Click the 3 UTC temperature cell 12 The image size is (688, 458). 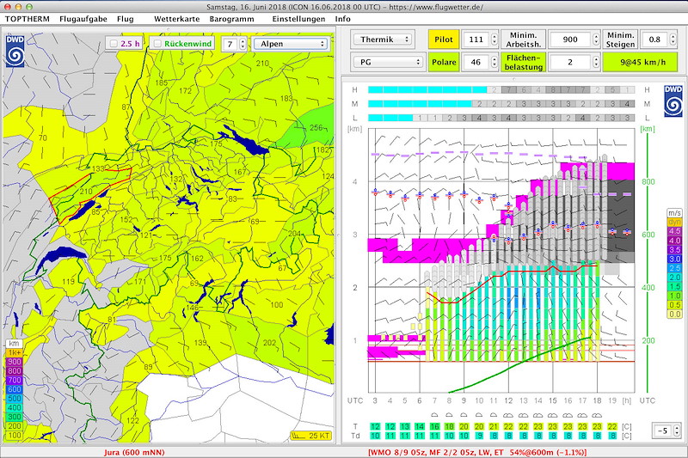[x=375, y=426]
